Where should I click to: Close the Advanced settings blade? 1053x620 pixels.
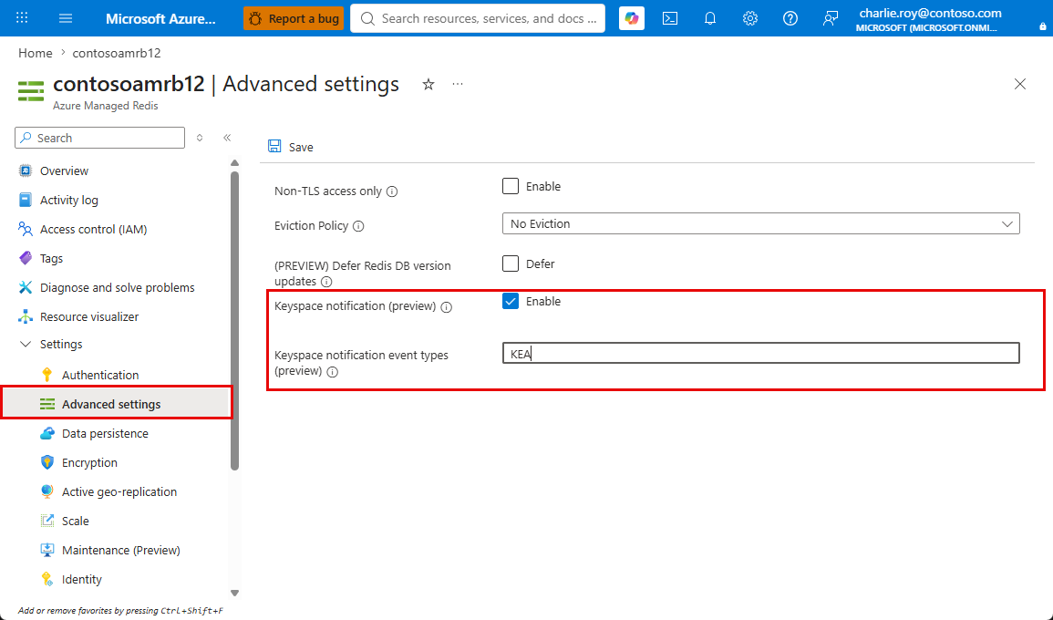(x=1020, y=84)
